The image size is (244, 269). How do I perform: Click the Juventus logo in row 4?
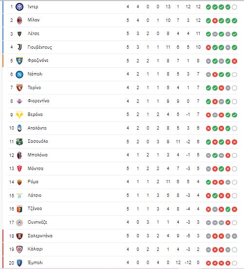(x=19, y=47)
